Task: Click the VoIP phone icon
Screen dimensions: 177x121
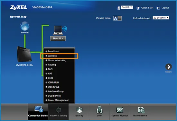Action: point(99,109)
